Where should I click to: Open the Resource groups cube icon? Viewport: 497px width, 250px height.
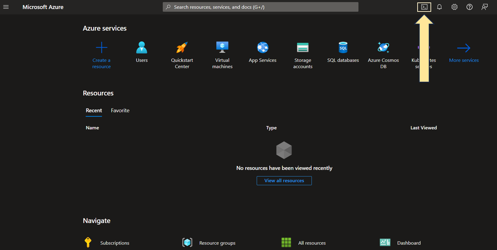187,242
